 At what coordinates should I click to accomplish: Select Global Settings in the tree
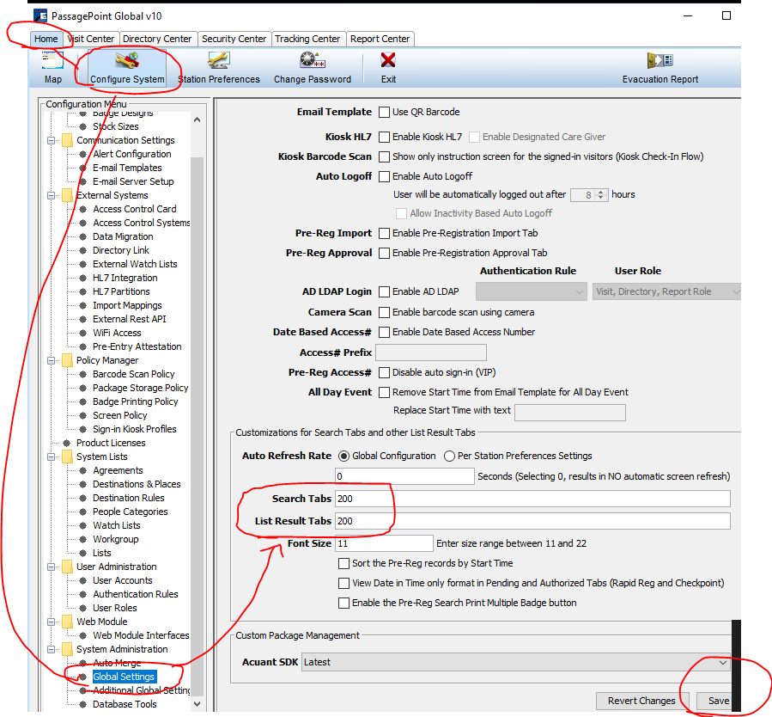coord(124,677)
